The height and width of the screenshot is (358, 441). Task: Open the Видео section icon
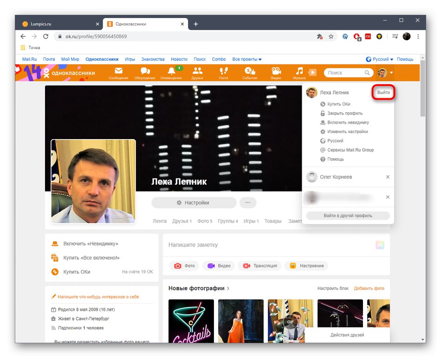(x=276, y=70)
